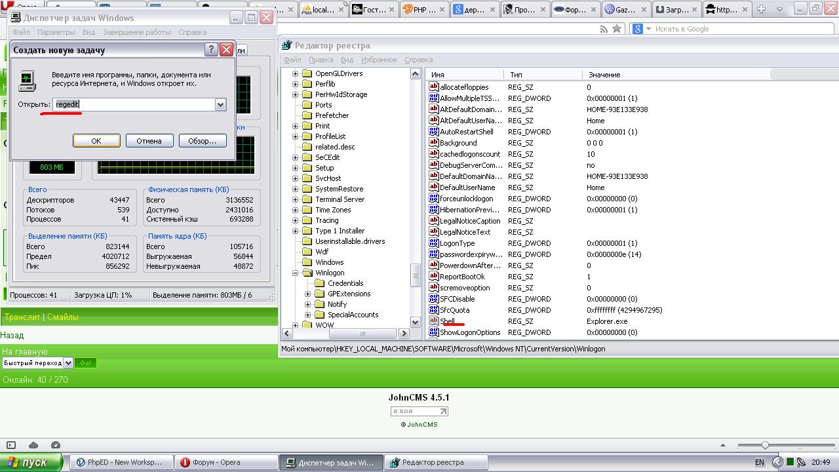
Task: Bookmark page with the star icon
Action: tap(617, 29)
